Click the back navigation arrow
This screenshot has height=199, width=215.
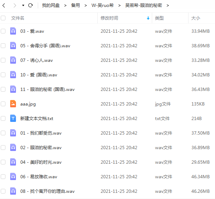pos(4,5)
